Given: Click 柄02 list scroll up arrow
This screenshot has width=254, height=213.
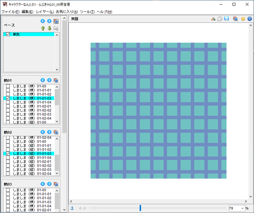Looking at the screenshot, I should point(57,139).
